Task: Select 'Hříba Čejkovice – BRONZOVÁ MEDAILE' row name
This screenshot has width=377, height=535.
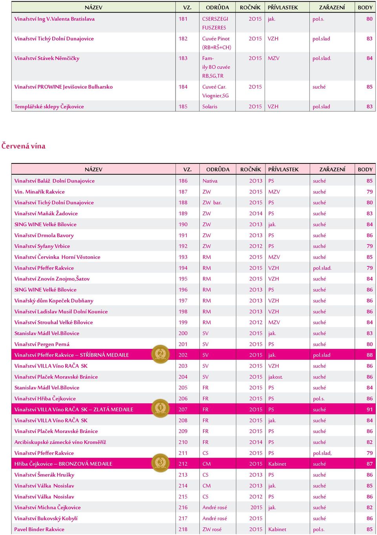Action: [x=63, y=464]
